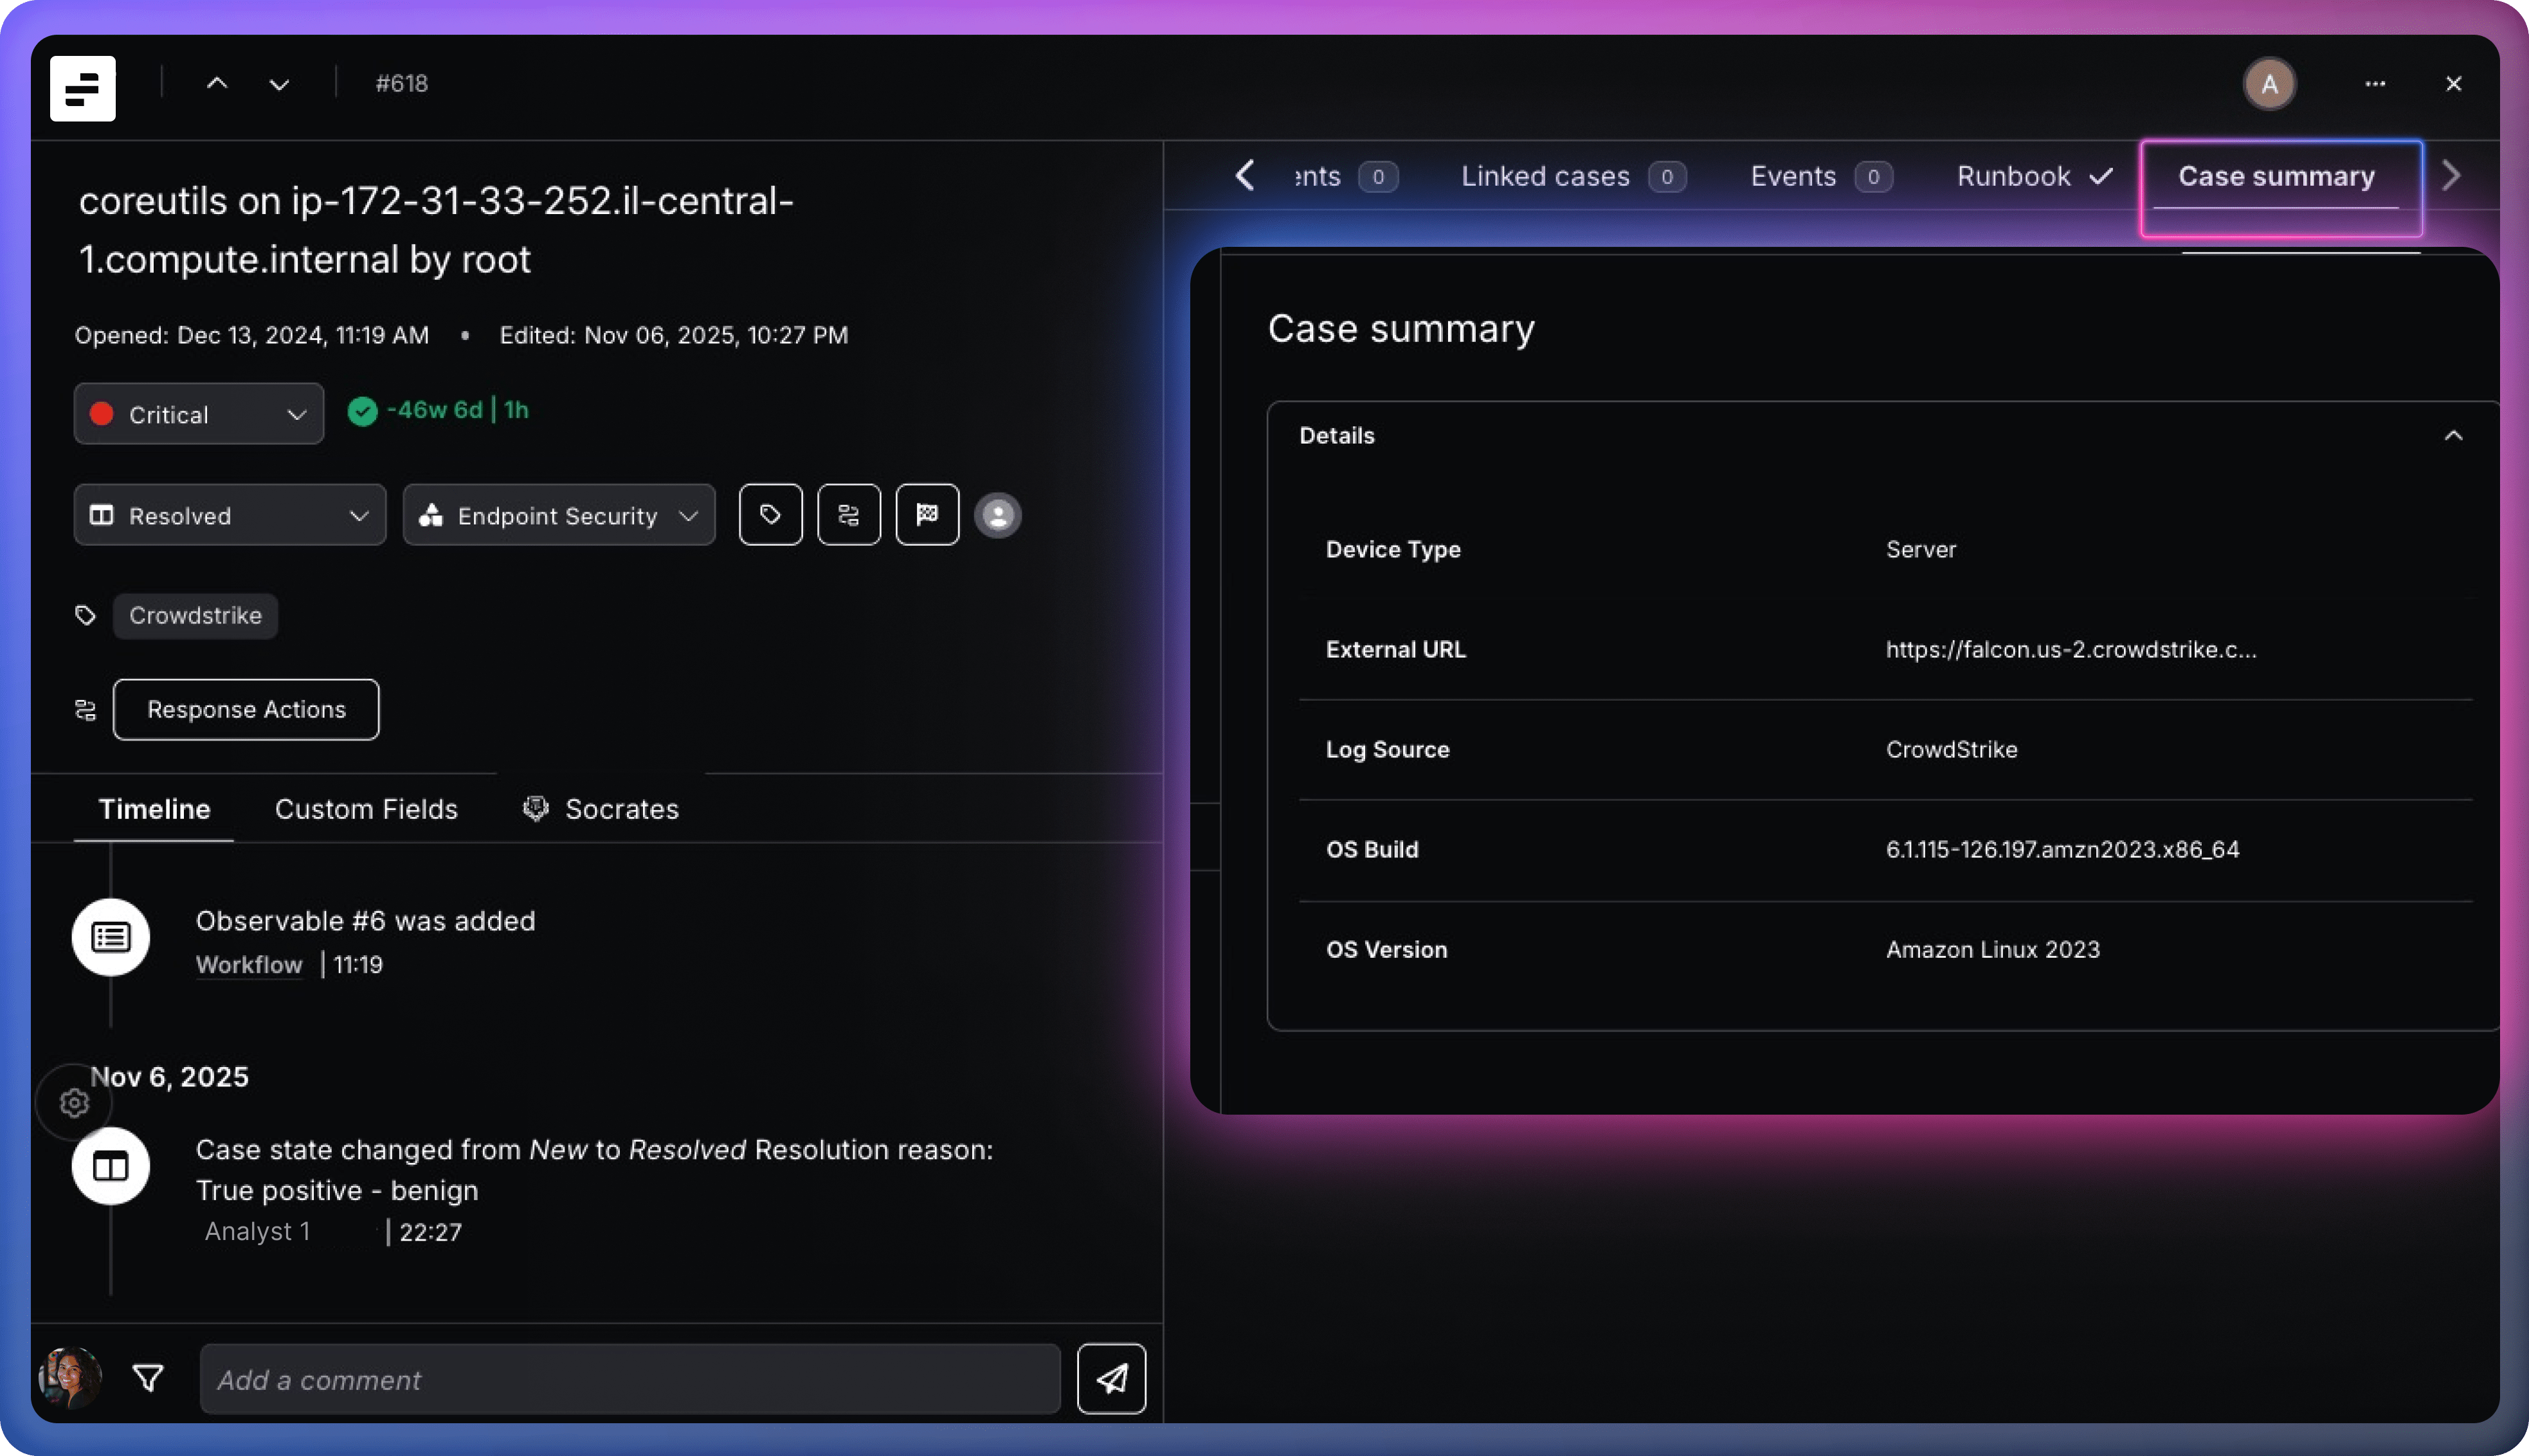Open the CrowdStrike Falcon external URL
Viewport: 2529px width, 1456px height.
click(2070, 650)
